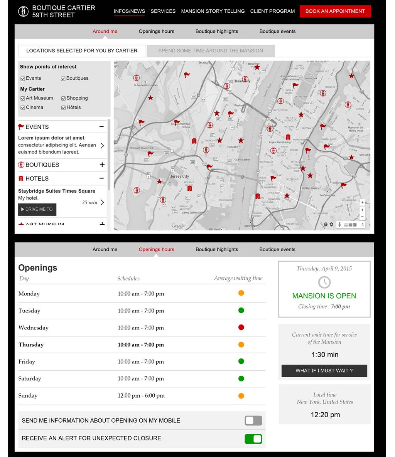Collapse the Hotels section with minus
The height and width of the screenshot is (457, 395).
(102, 178)
